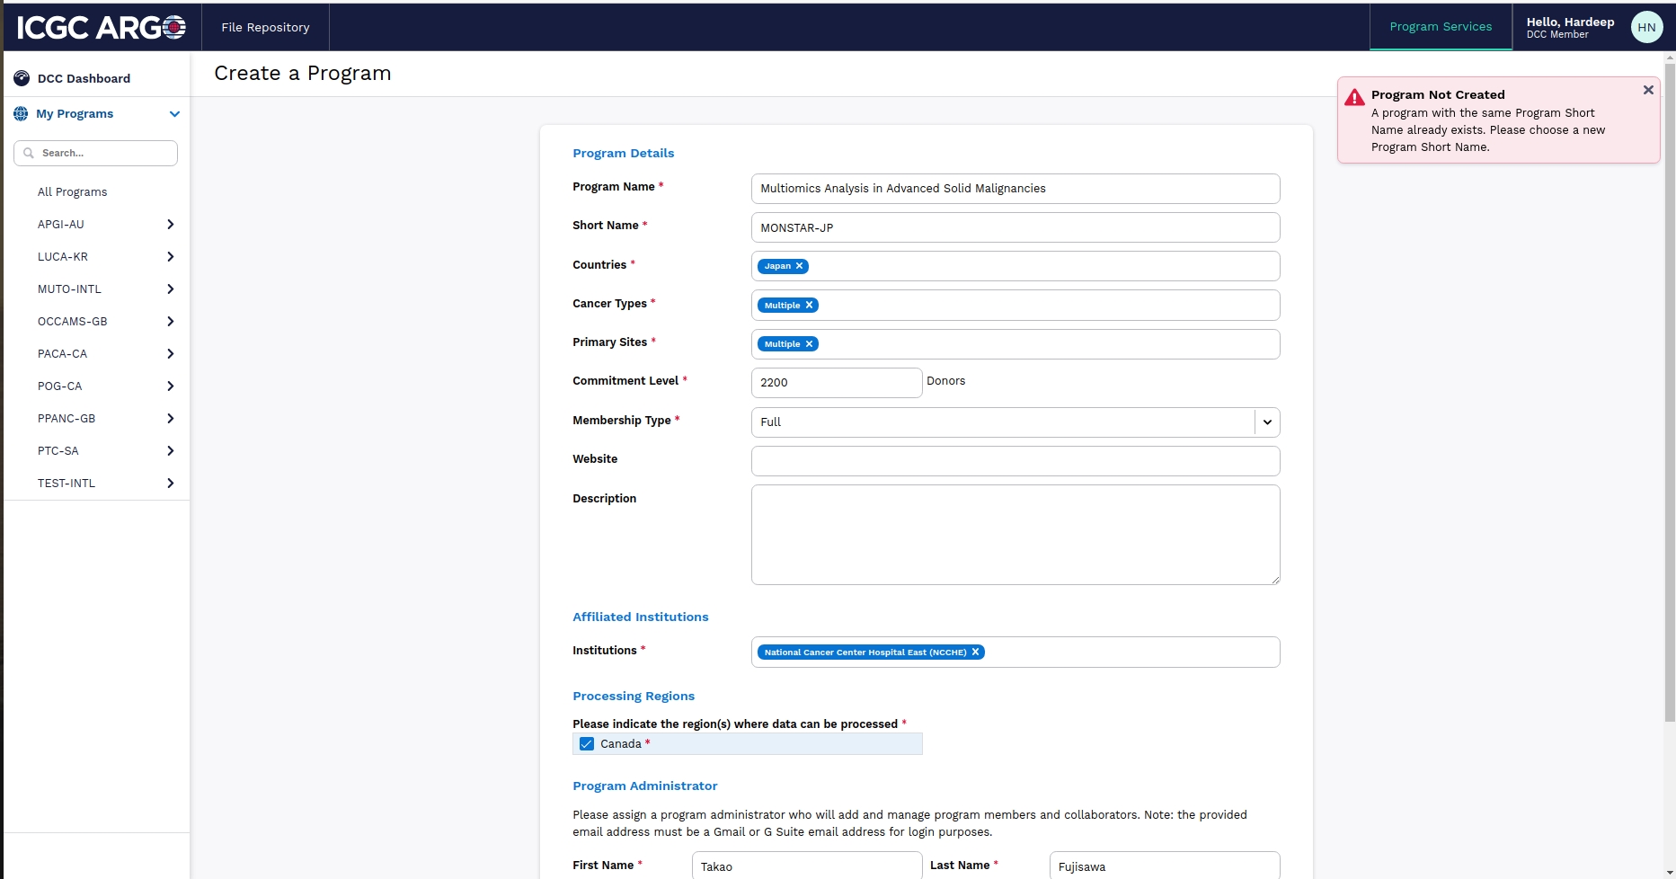The height and width of the screenshot is (879, 1676).
Task: Click the warning triangle in the error notification
Action: [x=1353, y=99]
